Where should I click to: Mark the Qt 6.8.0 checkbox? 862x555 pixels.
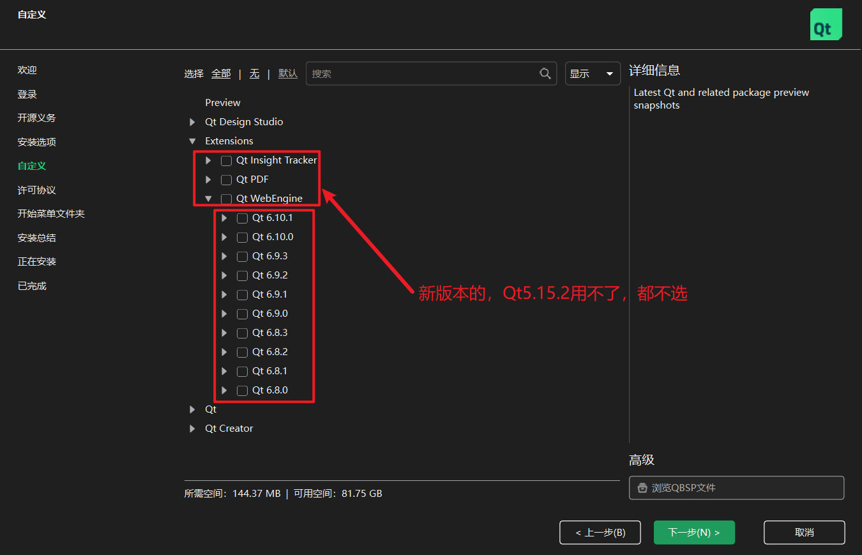(242, 390)
